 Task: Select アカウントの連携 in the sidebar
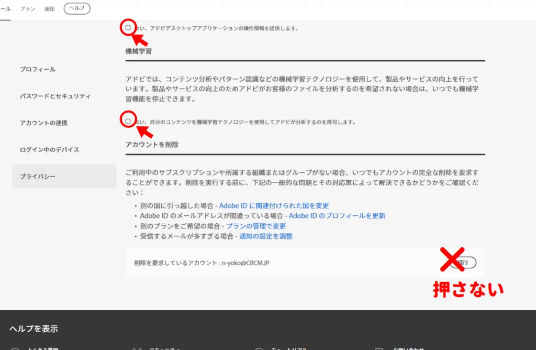pos(43,123)
